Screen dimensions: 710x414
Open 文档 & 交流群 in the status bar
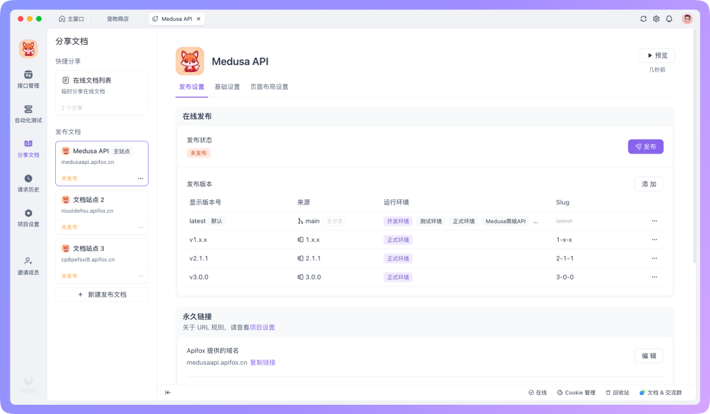[661, 392]
